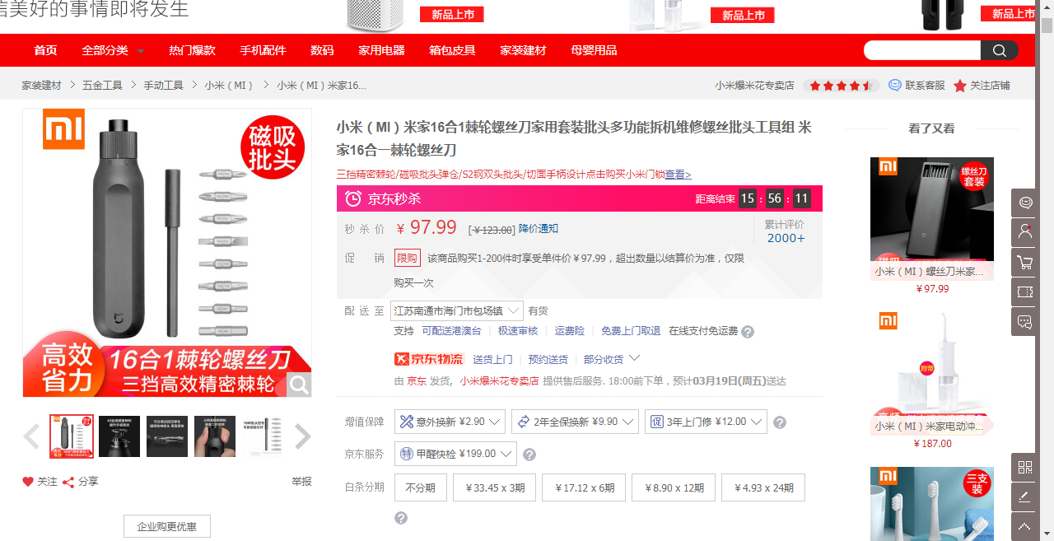This screenshot has height=541, width=1054.
Task: Click the store star rating
Action: 842,86
